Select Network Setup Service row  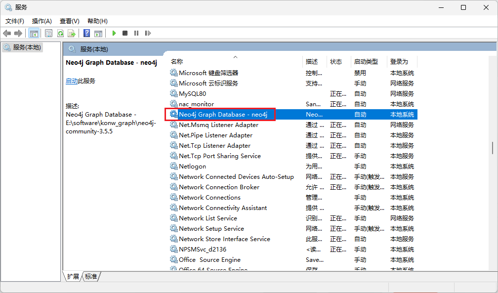pyautogui.click(x=293, y=228)
